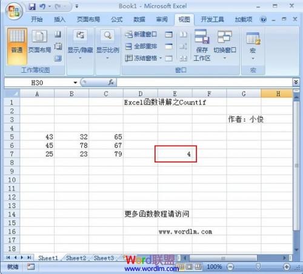Click cell with 作者：小俊

[x=245, y=119]
